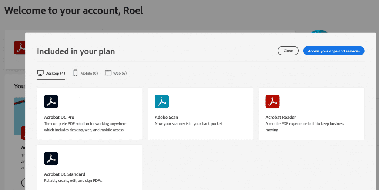Click the red Acrobat Reader app icon
The width and height of the screenshot is (379, 190).
[x=272, y=102]
